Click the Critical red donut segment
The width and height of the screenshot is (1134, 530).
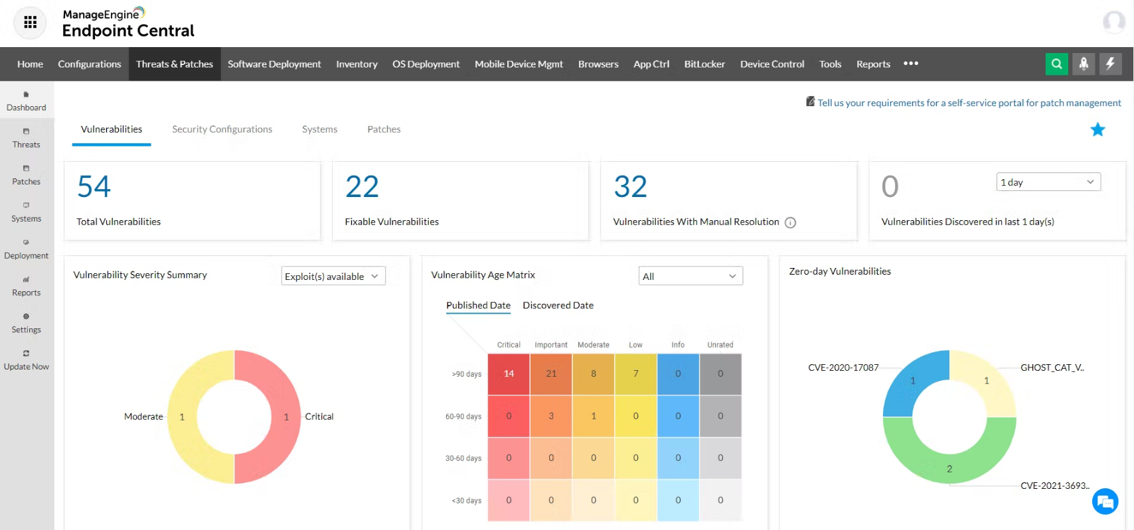pyautogui.click(x=286, y=417)
